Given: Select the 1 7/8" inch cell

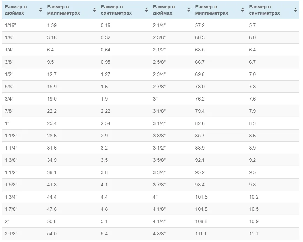Looking at the screenshot, I should coord(11,209).
